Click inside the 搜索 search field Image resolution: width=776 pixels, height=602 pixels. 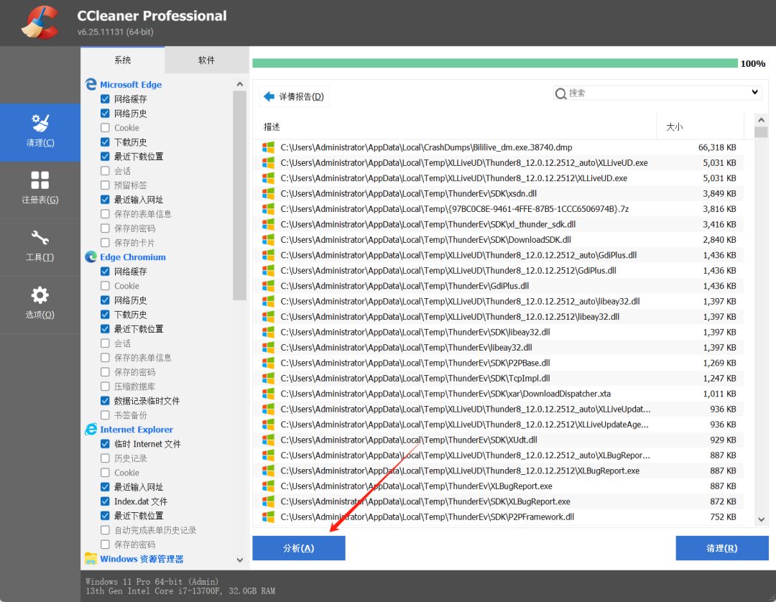657,93
